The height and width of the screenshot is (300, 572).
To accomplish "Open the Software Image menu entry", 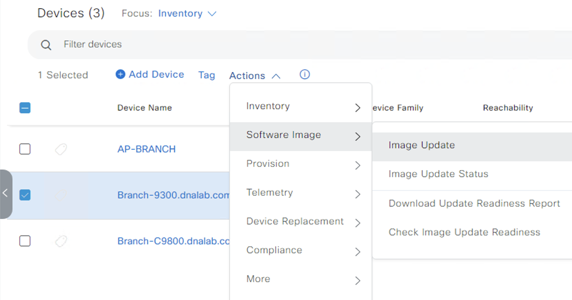I will click(301, 137).
